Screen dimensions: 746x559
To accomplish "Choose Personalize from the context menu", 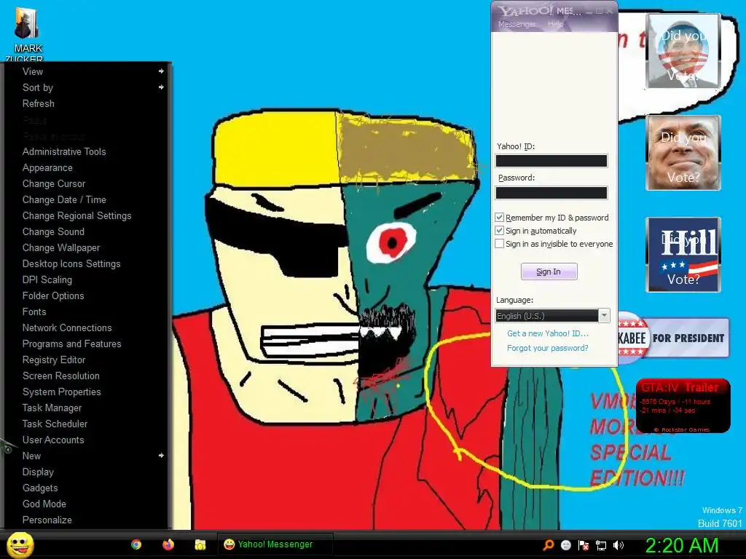I will 87,520.
